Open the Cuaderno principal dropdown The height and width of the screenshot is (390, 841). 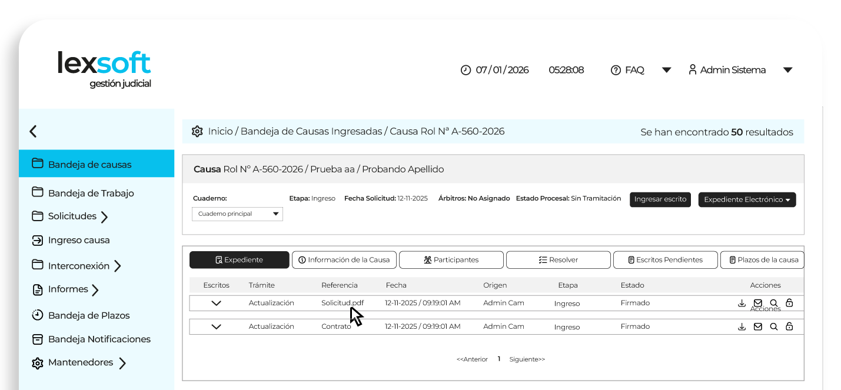tap(237, 214)
